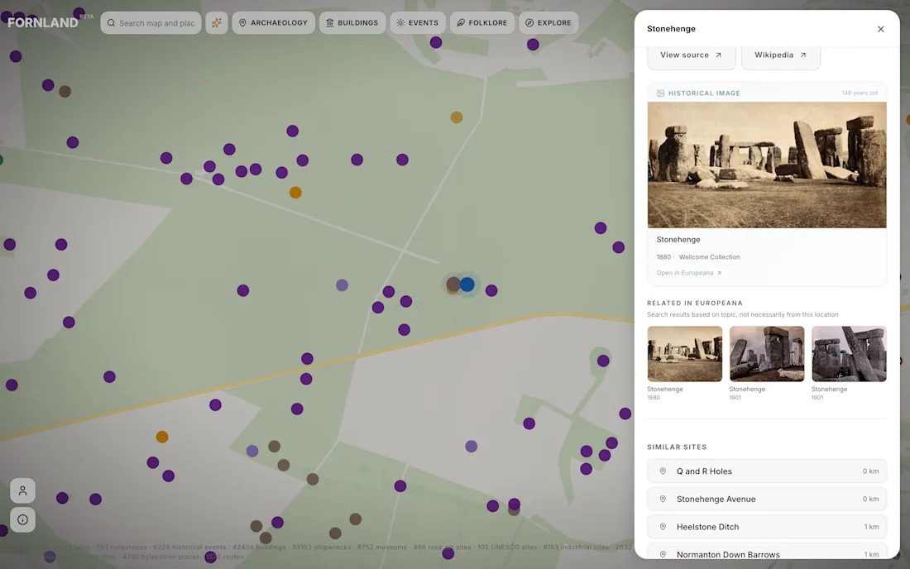Click pin icon beside Q and R Holes

[x=663, y=471]
